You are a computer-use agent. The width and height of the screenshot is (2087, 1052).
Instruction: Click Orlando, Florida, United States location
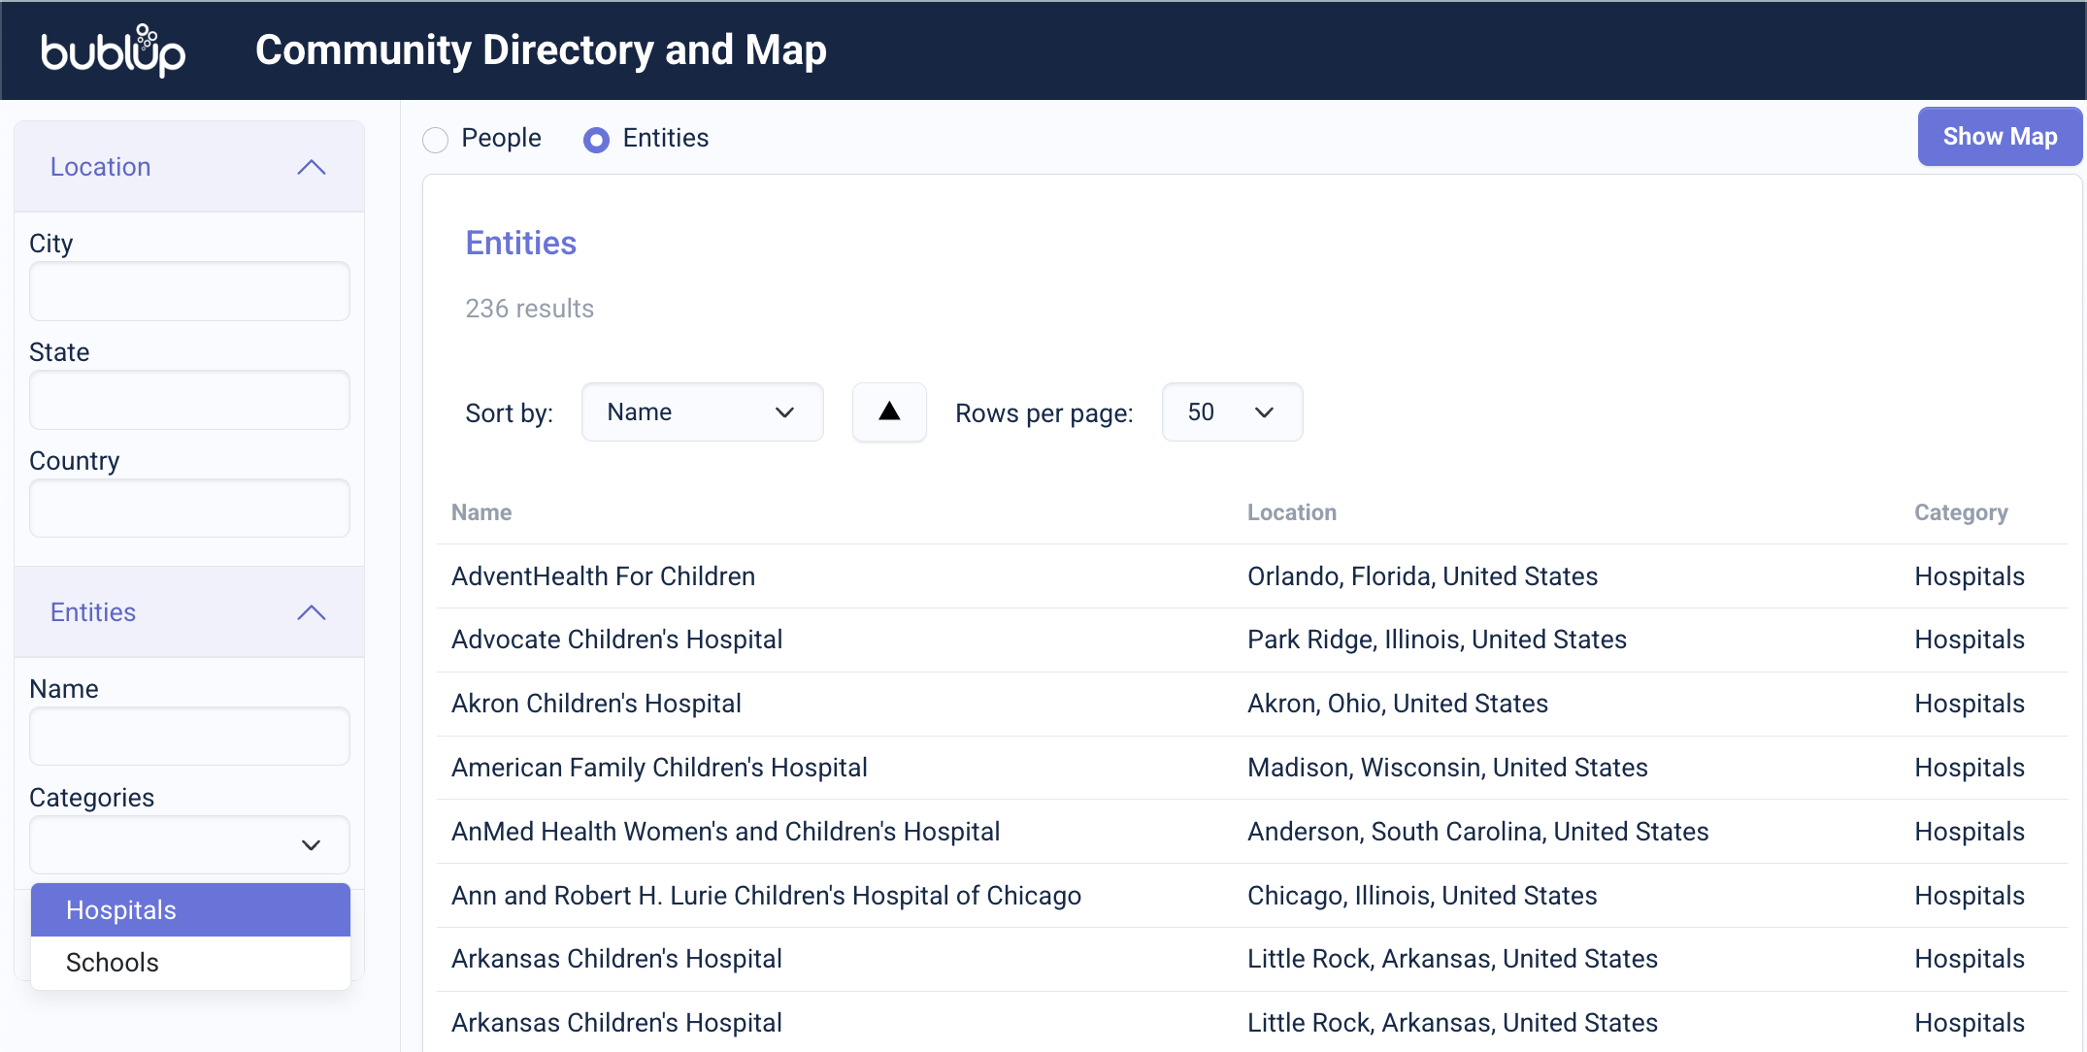click(x=1422, y=576)
